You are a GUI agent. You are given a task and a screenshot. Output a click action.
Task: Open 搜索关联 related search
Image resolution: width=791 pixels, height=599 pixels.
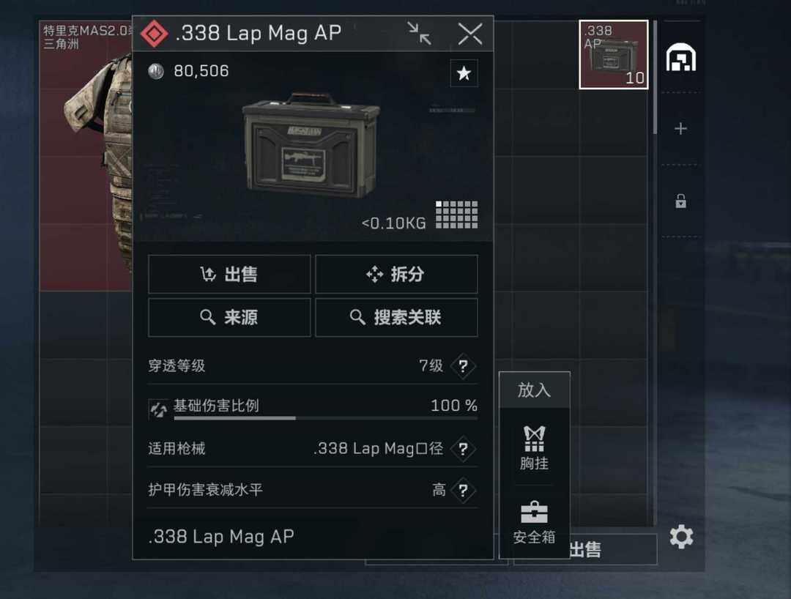coord(396,317)
